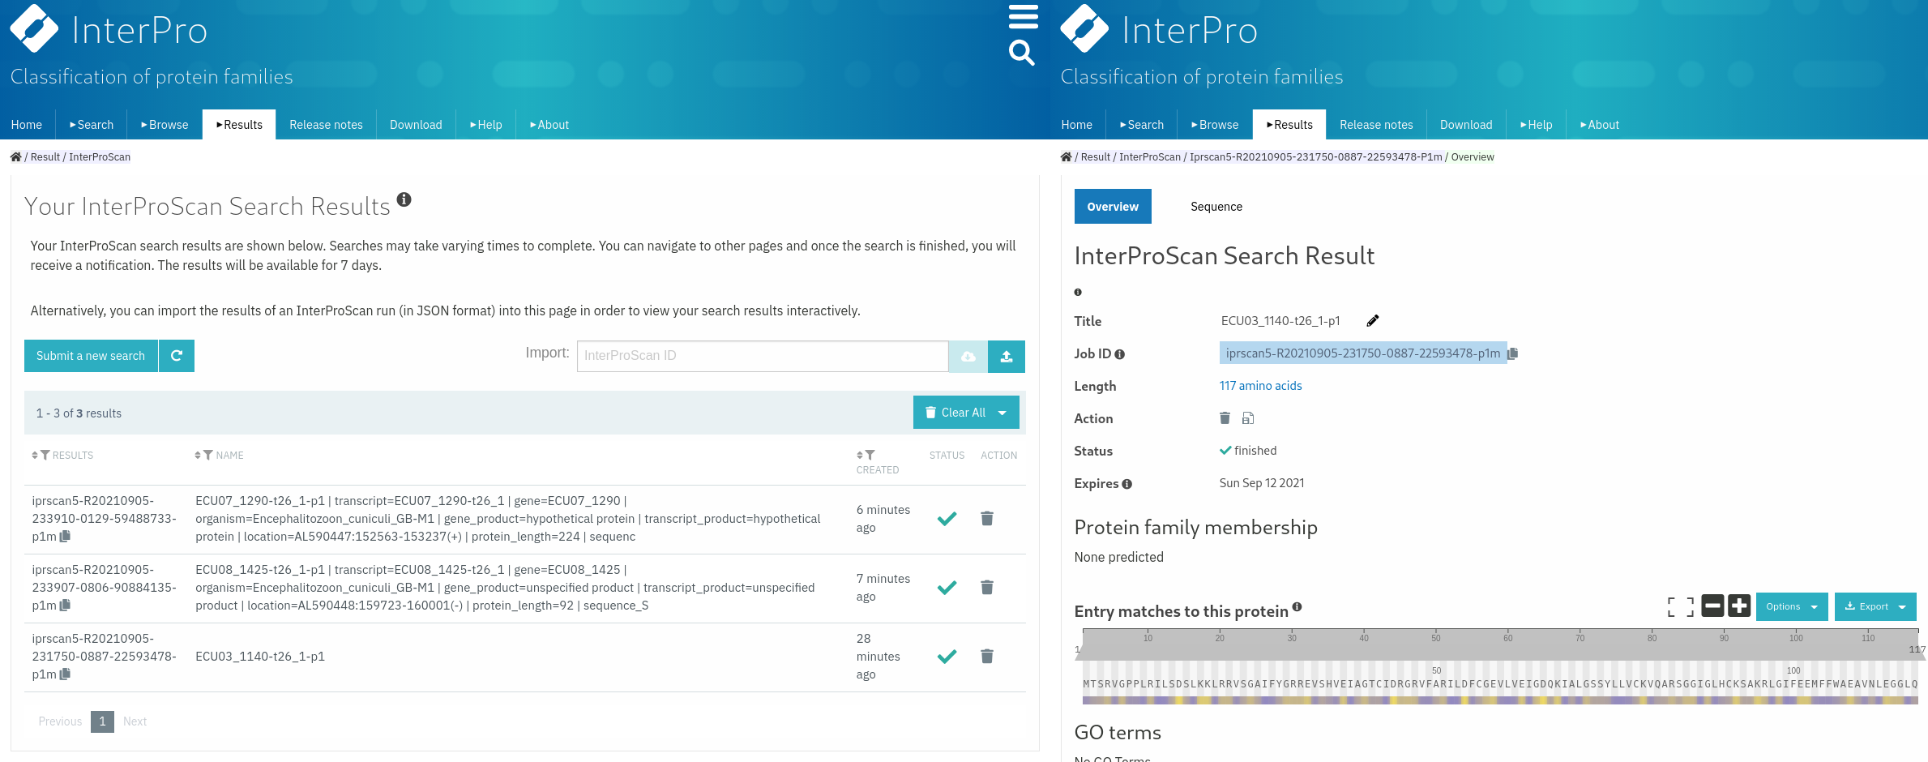Switch to the Sequence tab
Screen dimensions: 1928x762
[x=1216, y=207]
